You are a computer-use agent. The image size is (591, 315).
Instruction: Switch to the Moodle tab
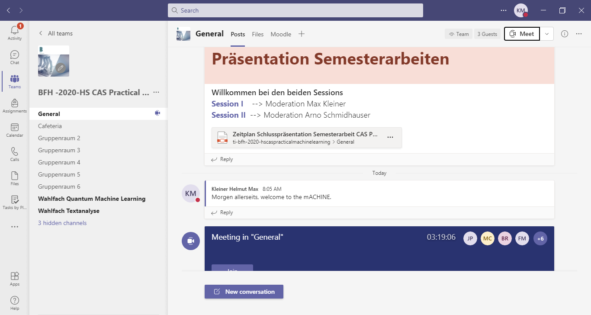tap(281, 34)
